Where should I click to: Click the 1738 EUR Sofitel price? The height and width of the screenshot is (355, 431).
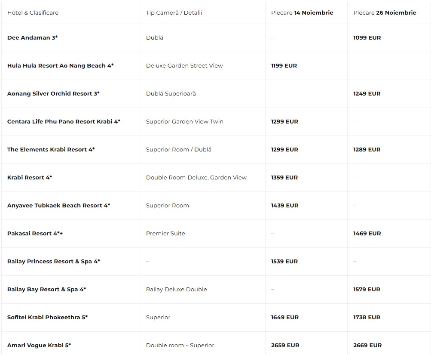[x=367, y=317]
